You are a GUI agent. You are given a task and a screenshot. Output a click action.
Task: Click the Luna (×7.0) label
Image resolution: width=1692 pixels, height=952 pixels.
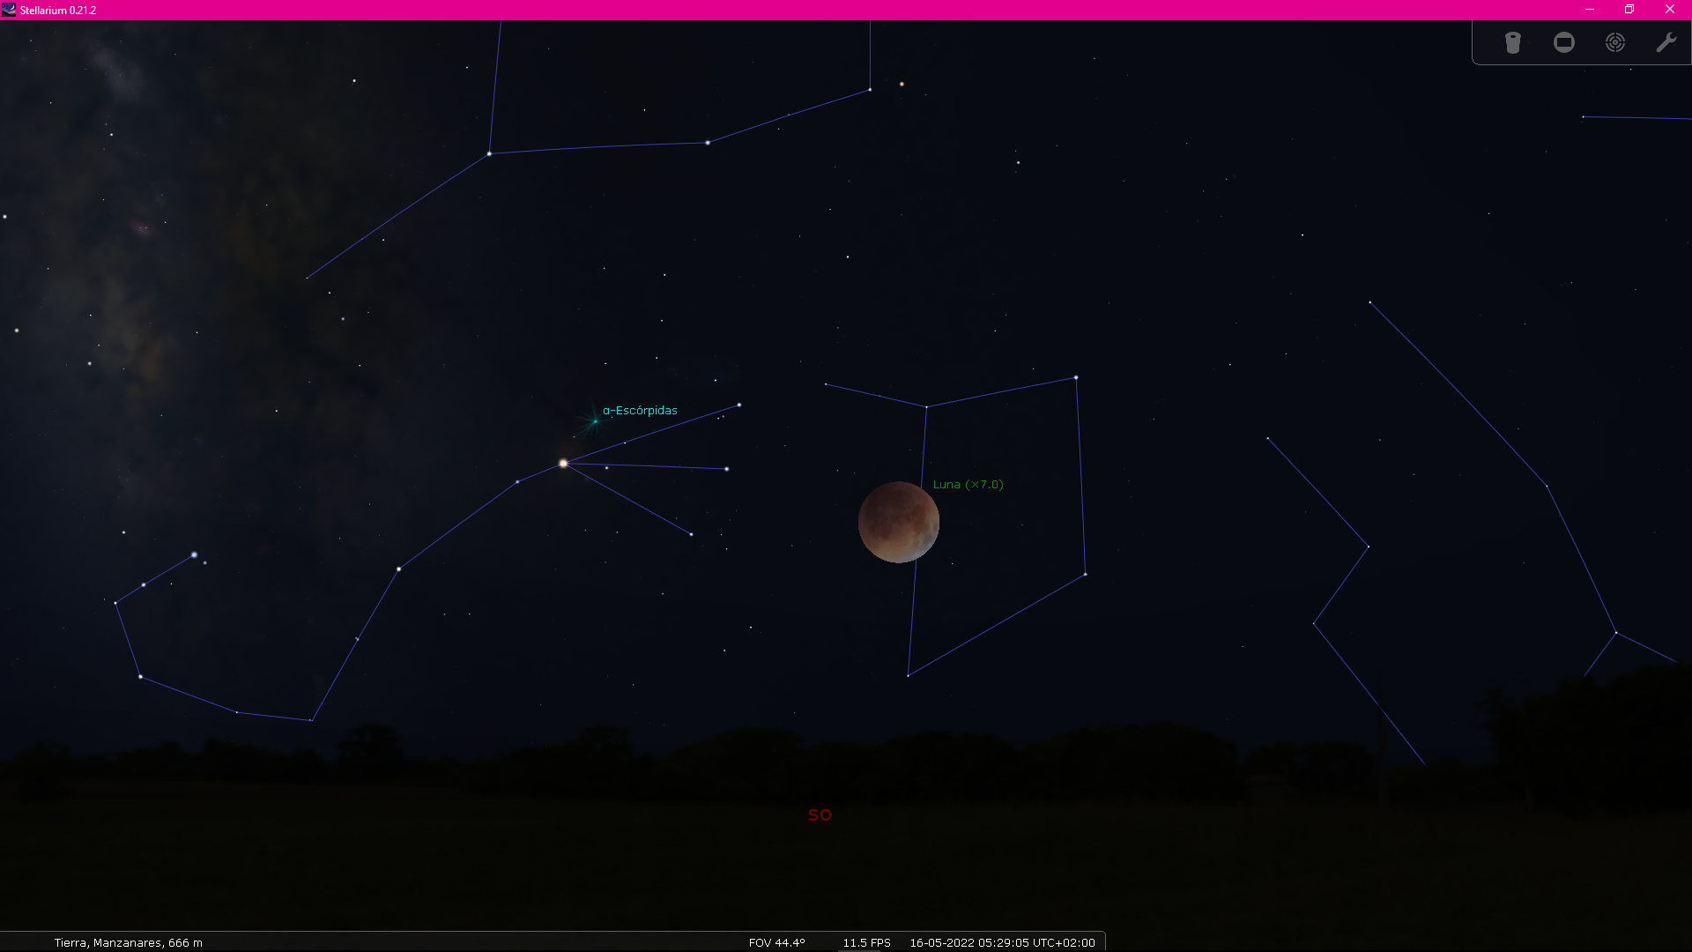968,484
